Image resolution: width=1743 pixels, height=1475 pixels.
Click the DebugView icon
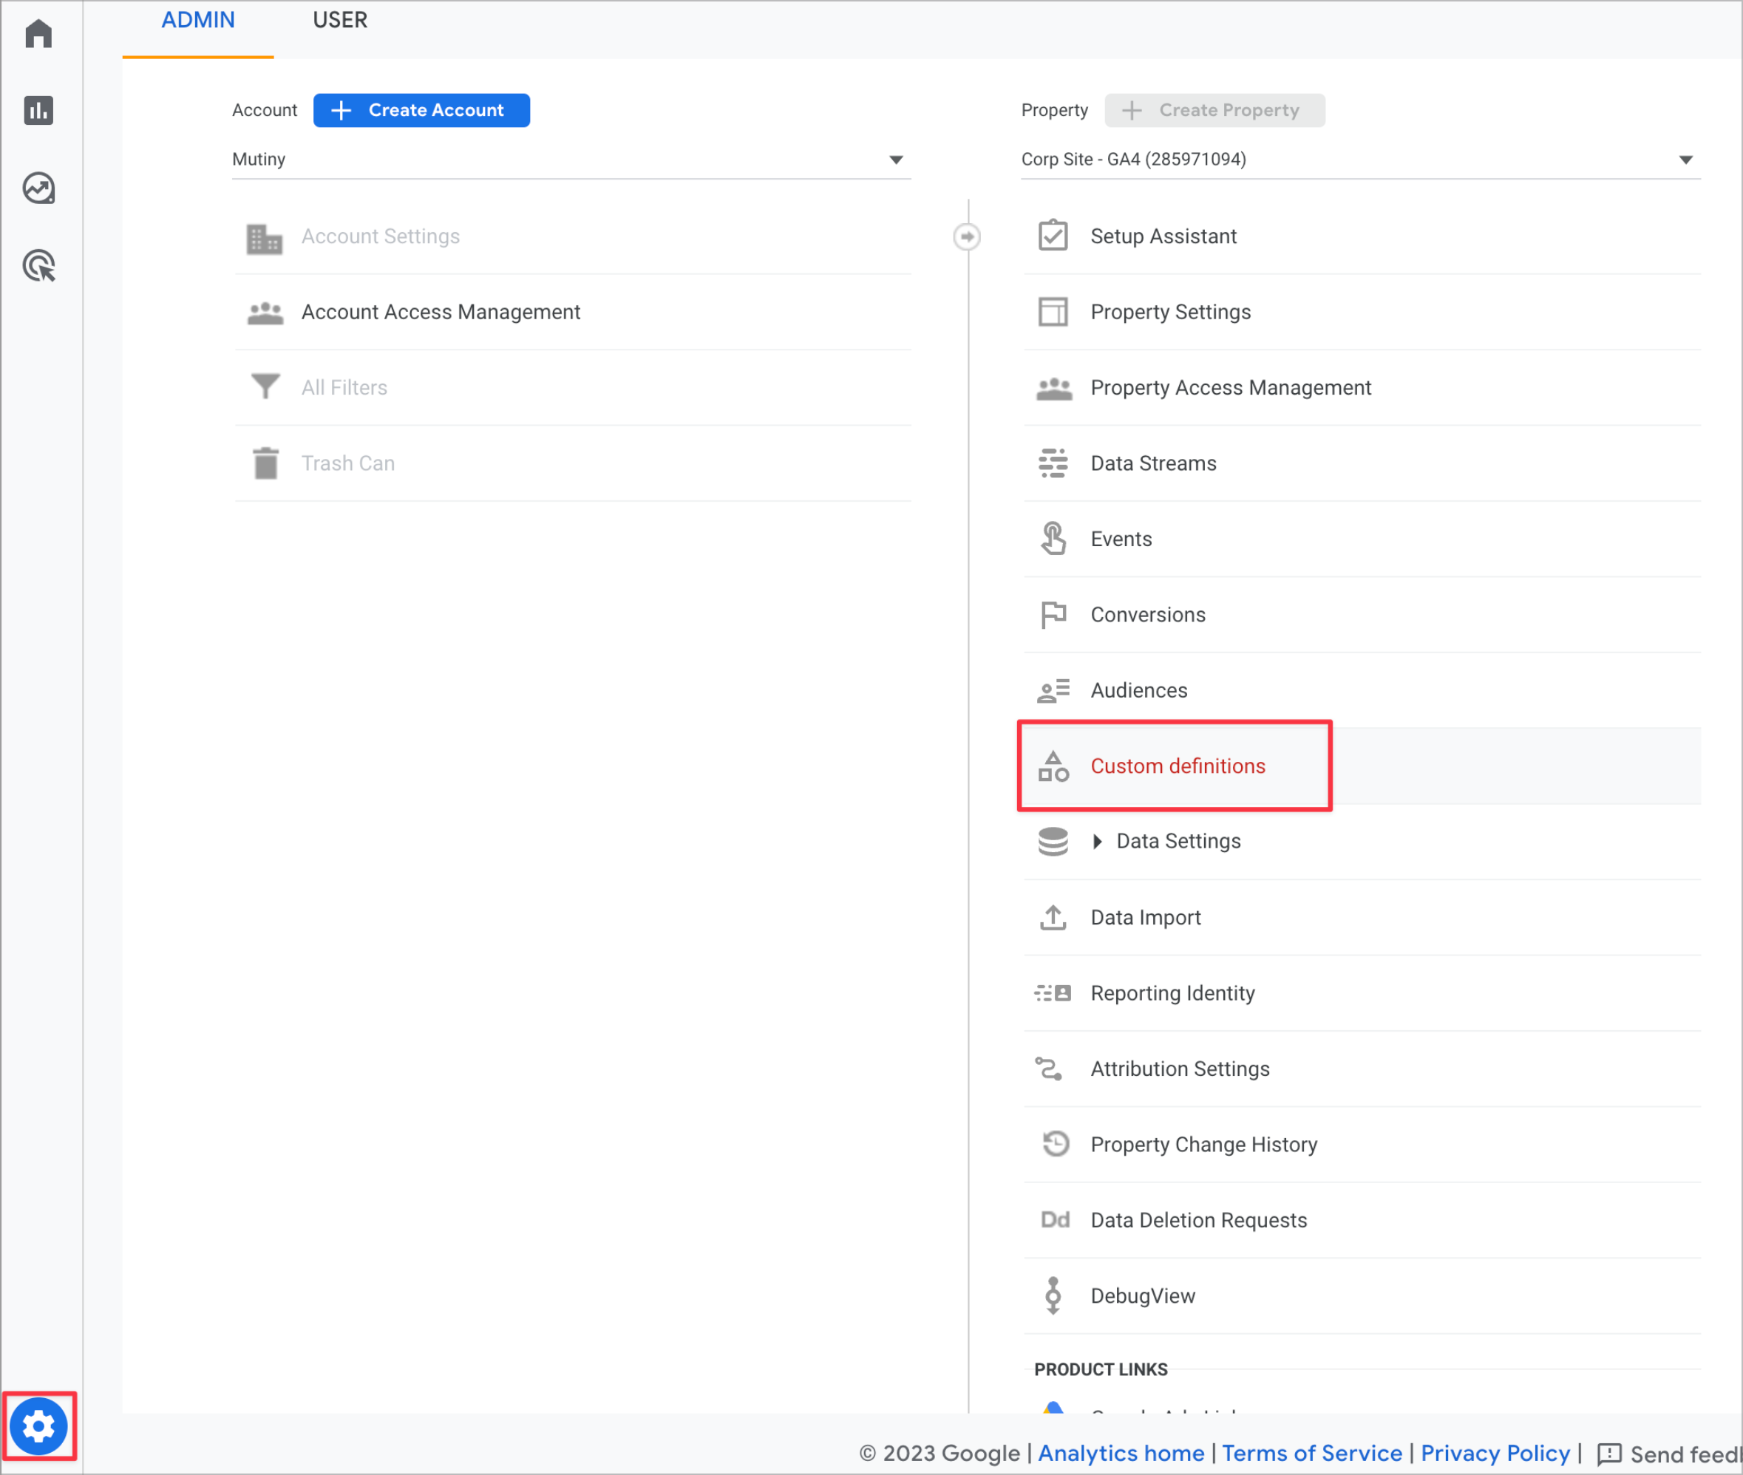[1053, 1296]
